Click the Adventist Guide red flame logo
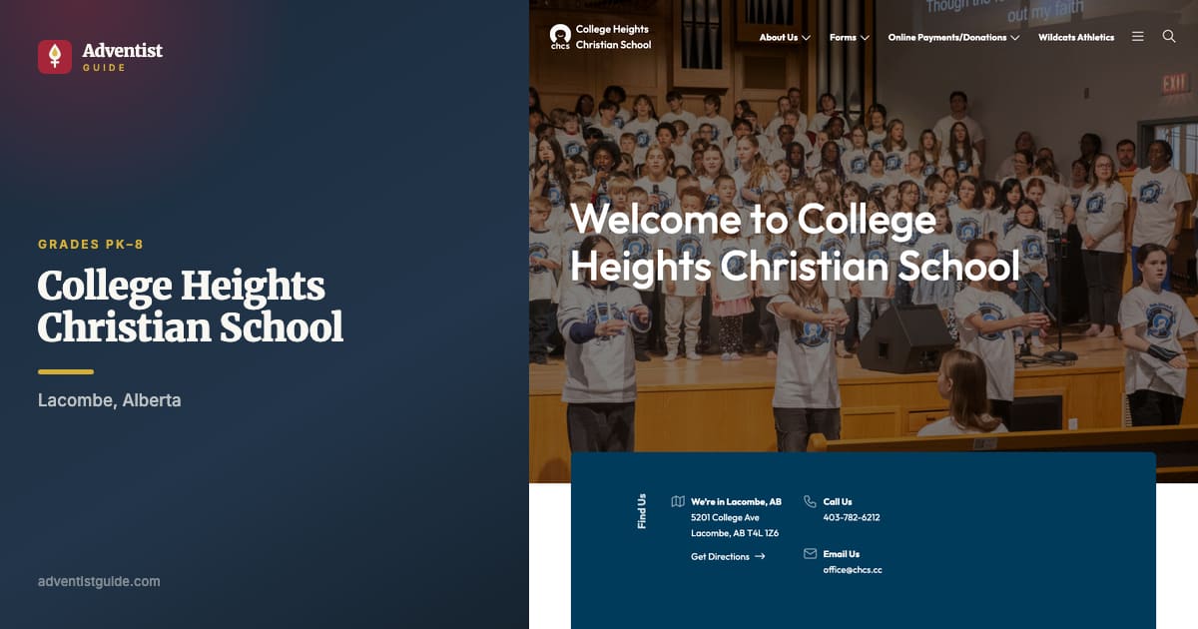The height and width of the screenshot is (629, 1198). [55, 56]
